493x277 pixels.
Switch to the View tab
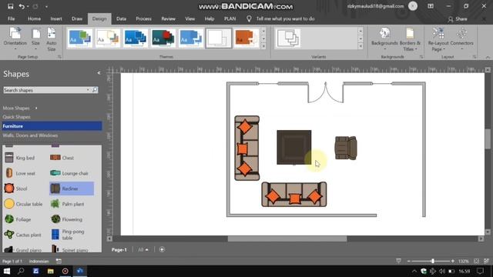(190, 18)
